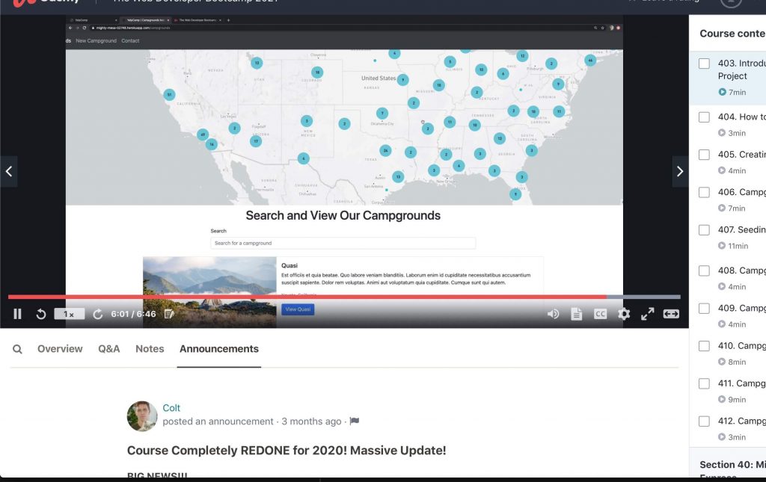This screenshot has width=766, height=482.
Task: Mark lecture 406 complete
Action: pos(704,192)
